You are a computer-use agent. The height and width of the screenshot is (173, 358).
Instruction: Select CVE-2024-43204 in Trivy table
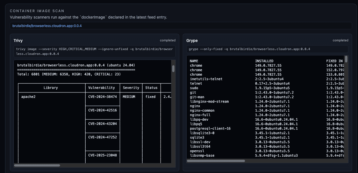coord(102,123)
